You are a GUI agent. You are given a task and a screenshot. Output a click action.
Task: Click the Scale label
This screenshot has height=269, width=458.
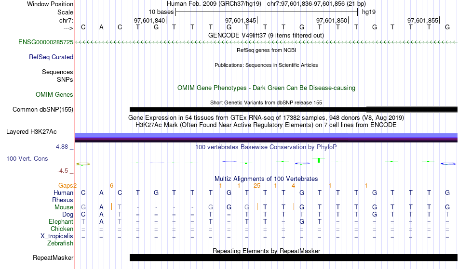coord(66,12)
